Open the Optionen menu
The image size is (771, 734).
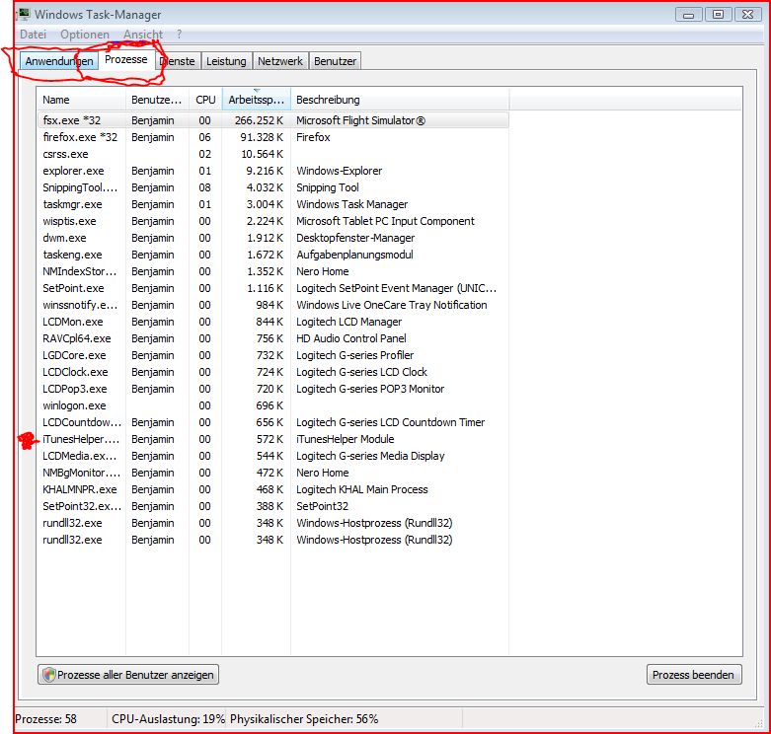[85, 35]
